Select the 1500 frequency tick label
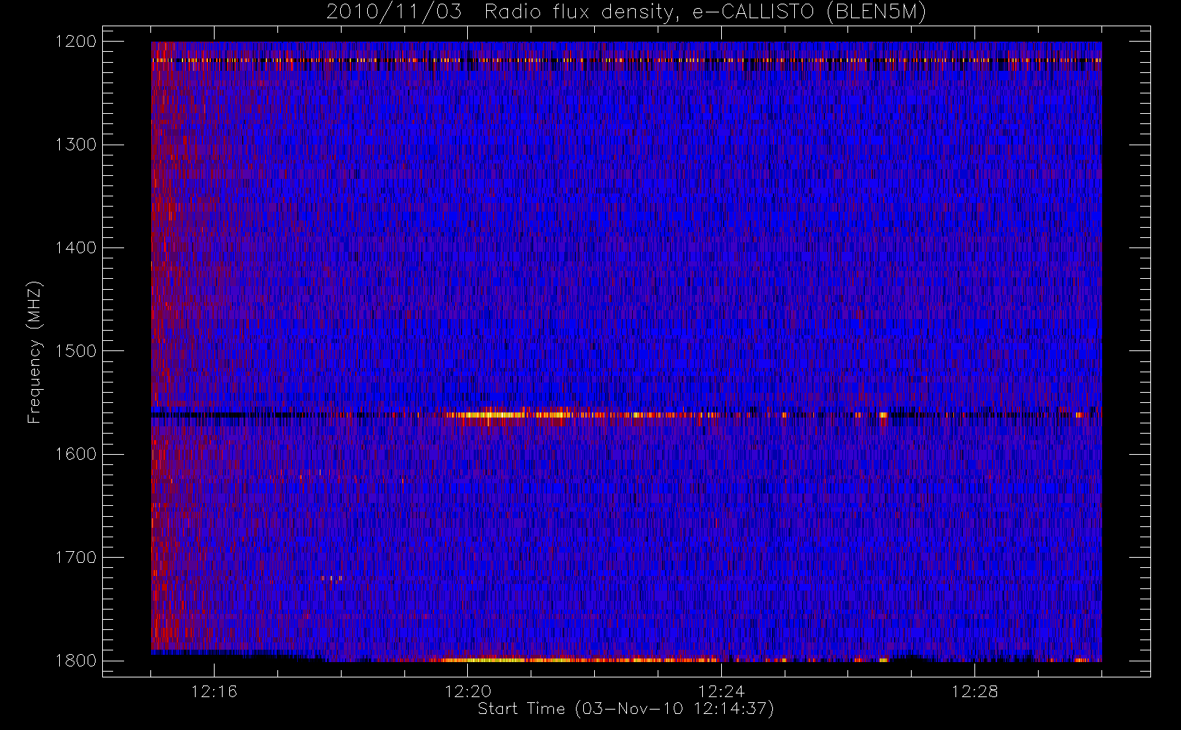The height and width of the screenshot is (730, 1181). click(76, 351)
